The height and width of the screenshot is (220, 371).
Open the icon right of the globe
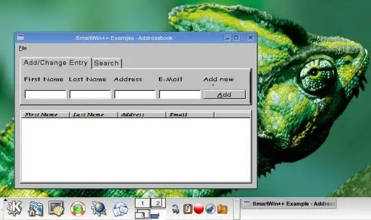point(120,209)
